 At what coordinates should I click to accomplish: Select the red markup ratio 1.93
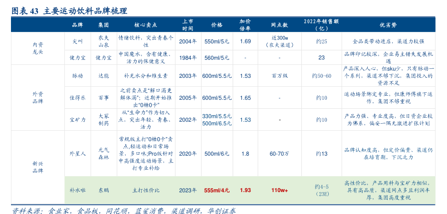tap(245, 190)
